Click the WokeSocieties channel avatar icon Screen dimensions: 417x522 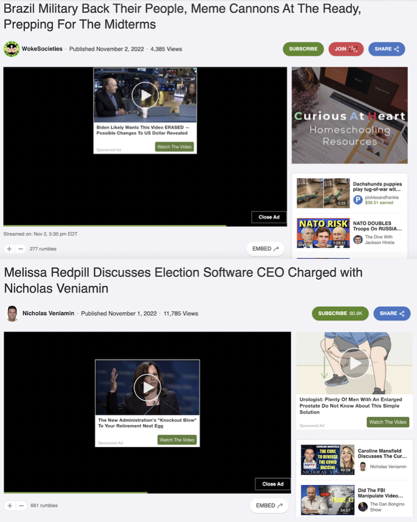point(11,49)
